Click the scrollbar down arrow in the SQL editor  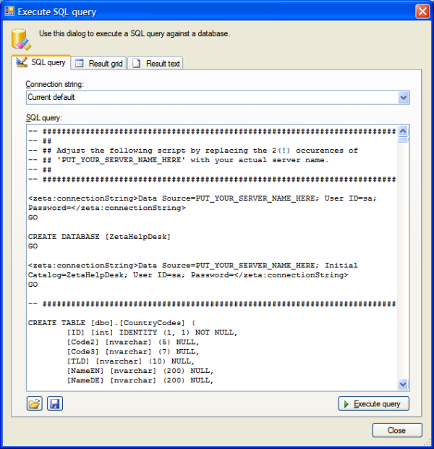(x=403, y=385)
